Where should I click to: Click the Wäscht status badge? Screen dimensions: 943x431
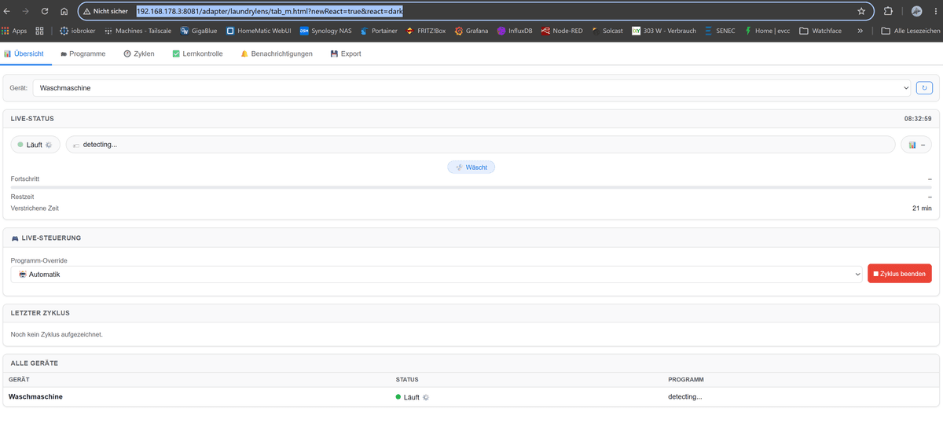[x=472, y=168]
